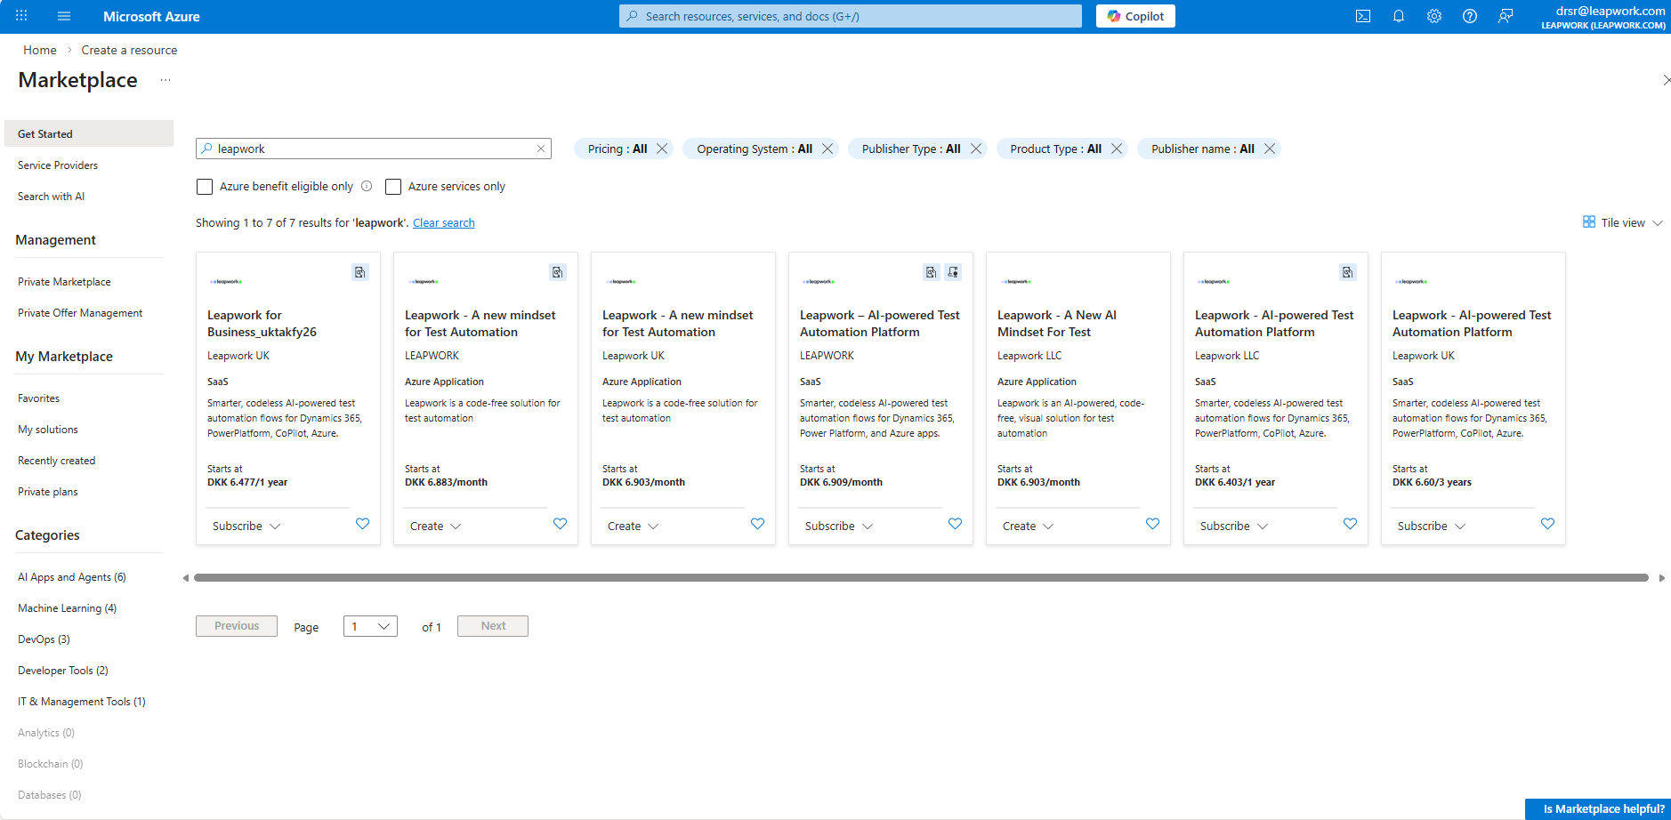The height and width of the screenshot is (820, 1671).
Task: Click the Copilot button
Action: click(1134, 16)
